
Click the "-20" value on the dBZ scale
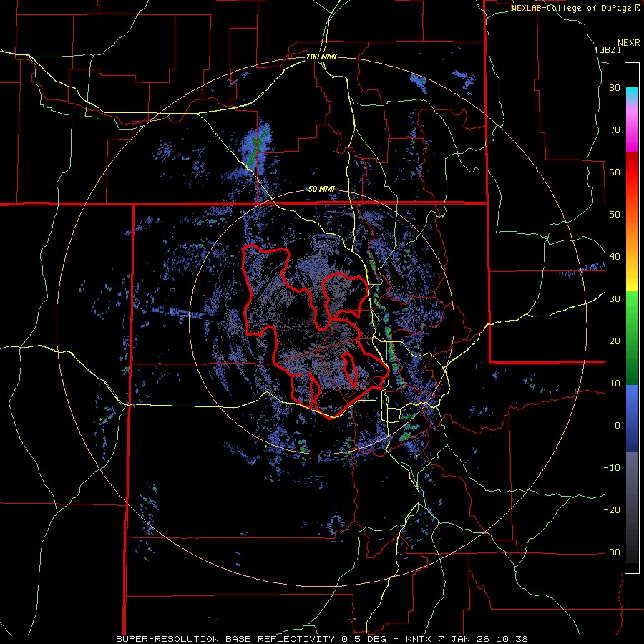[x=612, y=509]
